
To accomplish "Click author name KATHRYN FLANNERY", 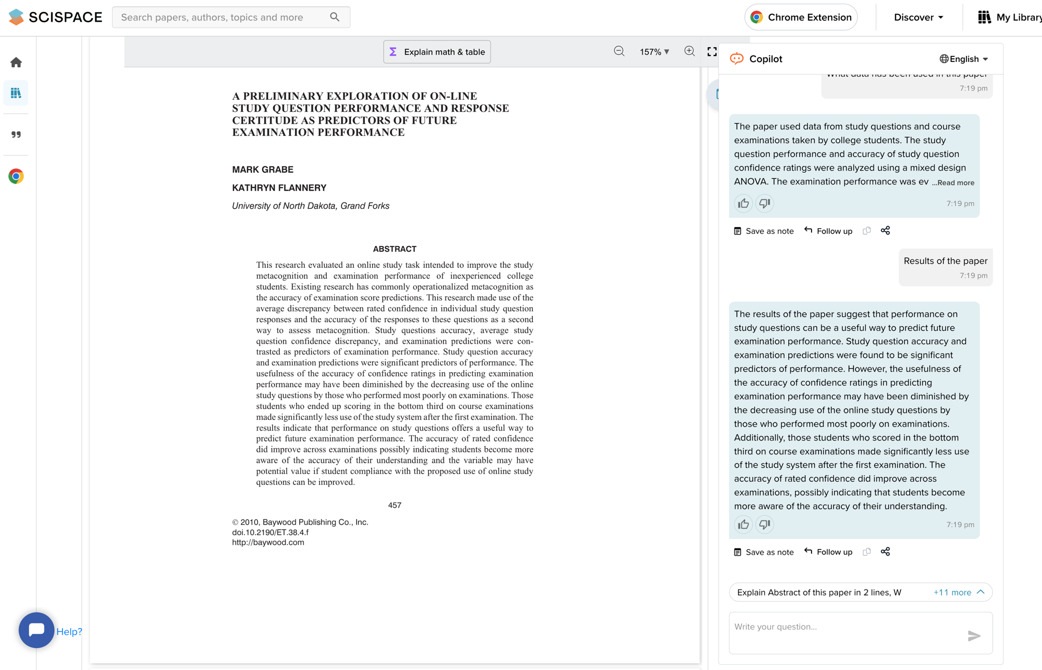I will click(279, 188).
